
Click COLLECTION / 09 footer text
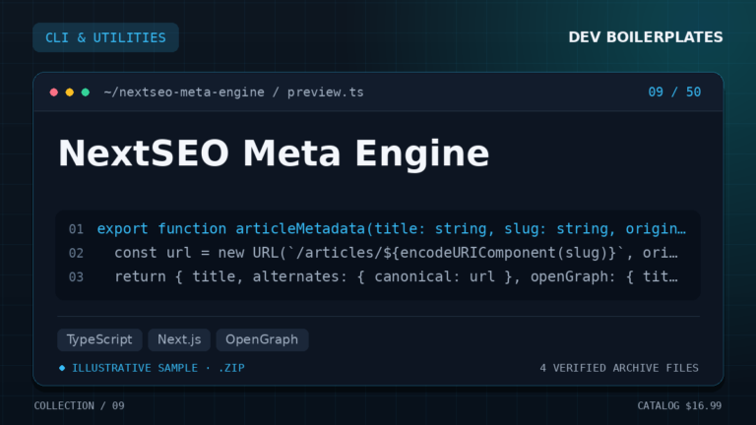(x=79, y=405)
